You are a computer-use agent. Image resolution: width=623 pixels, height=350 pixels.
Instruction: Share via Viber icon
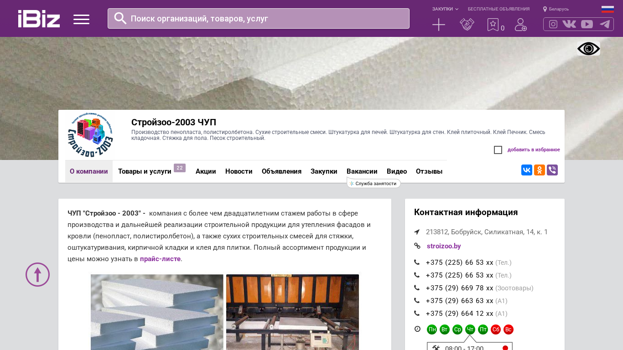pyautogui.click(x=552, y=170)
